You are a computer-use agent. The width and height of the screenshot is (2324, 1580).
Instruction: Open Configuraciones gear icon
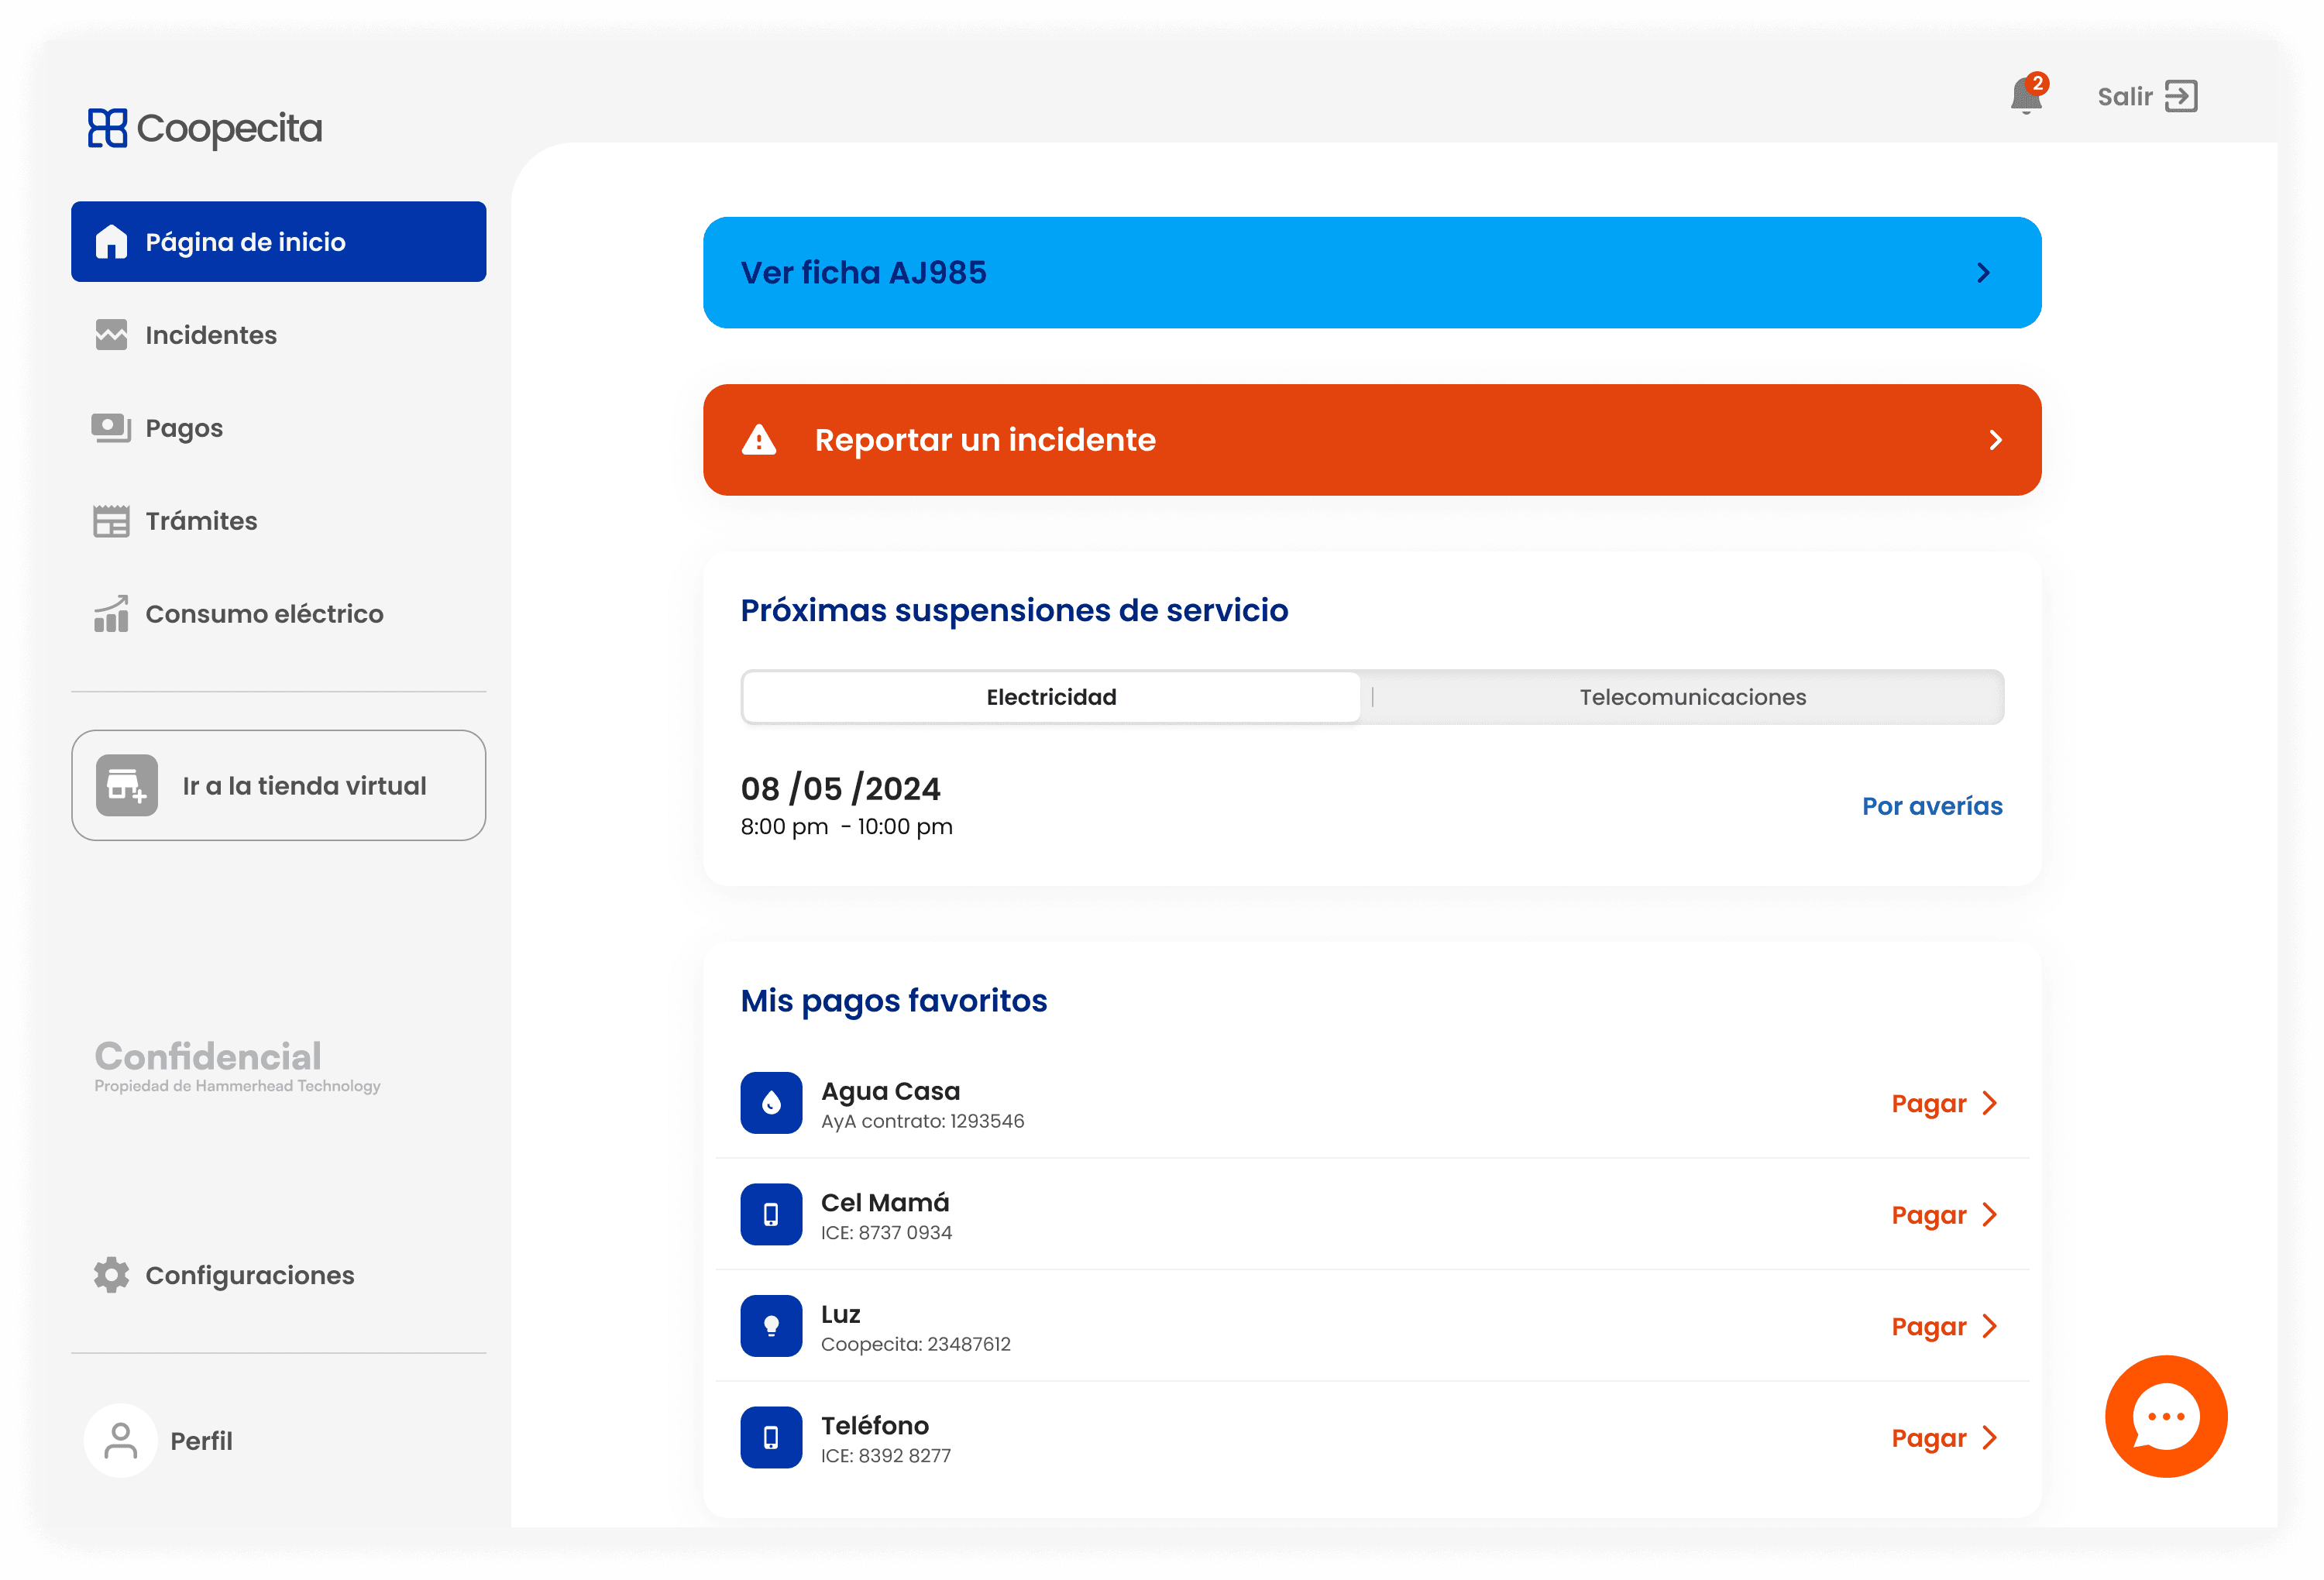click(111, 1275)
